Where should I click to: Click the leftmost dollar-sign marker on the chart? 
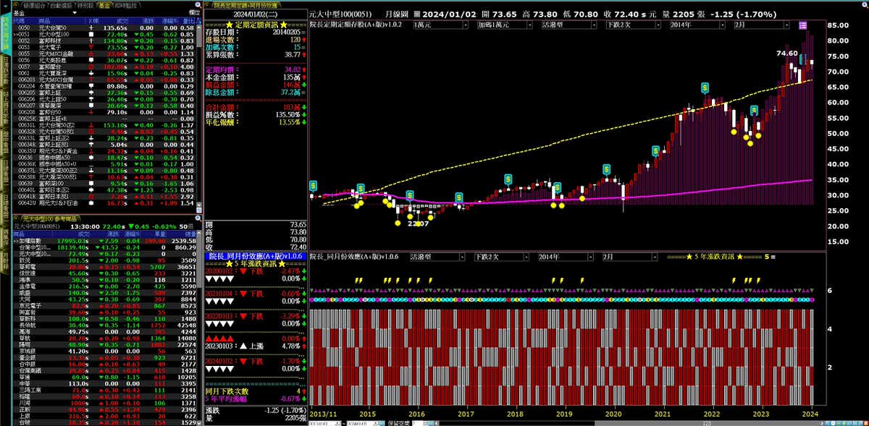pyautogui.click(x=313, y=186)
